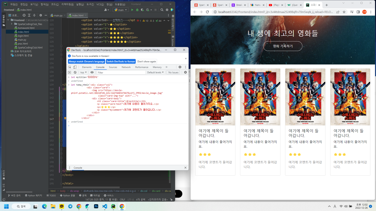The height and width of the screenshot is (211, 376).
Task: Launch Visual Studio Code from the taskbar
Action: 105,206
